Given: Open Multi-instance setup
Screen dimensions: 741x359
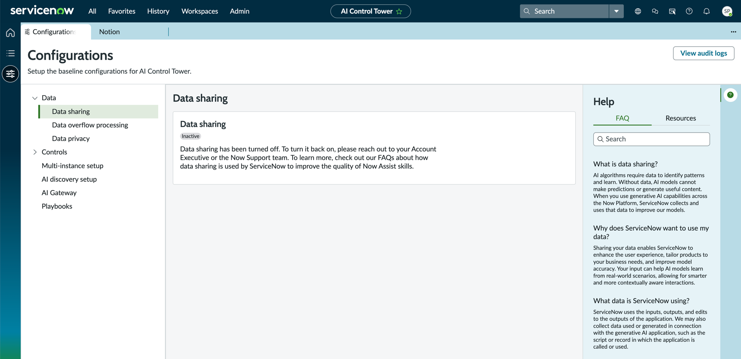Looking at the screenshot, I should click(x=73, y=166).
